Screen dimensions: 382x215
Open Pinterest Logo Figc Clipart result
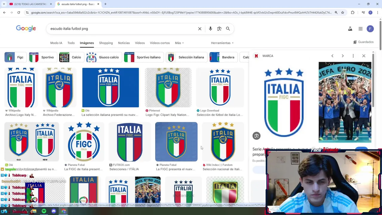point(168,87)
